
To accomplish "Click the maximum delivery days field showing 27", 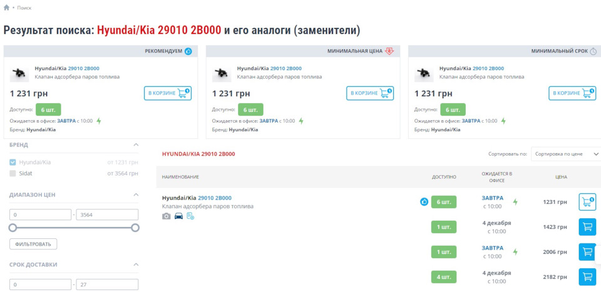I will (x=107, y=284).
